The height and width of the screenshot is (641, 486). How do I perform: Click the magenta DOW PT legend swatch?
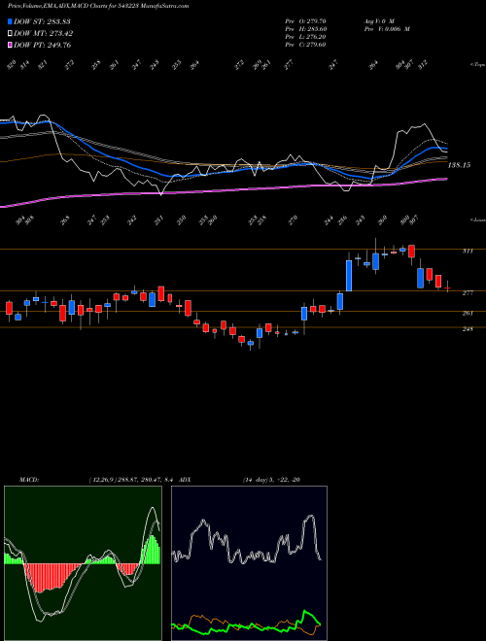[x=11, y=45]
